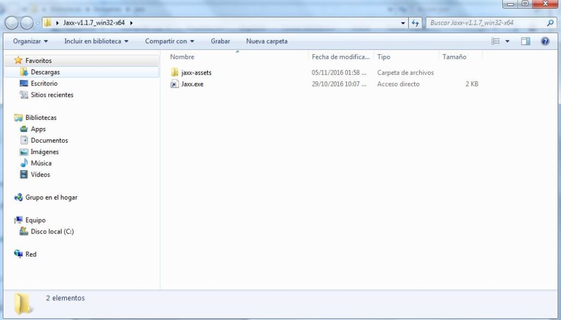The width and height of the screenshot is (561, 320).
Task: Select Disco local (C:) label
Action: tap(52, 231)
